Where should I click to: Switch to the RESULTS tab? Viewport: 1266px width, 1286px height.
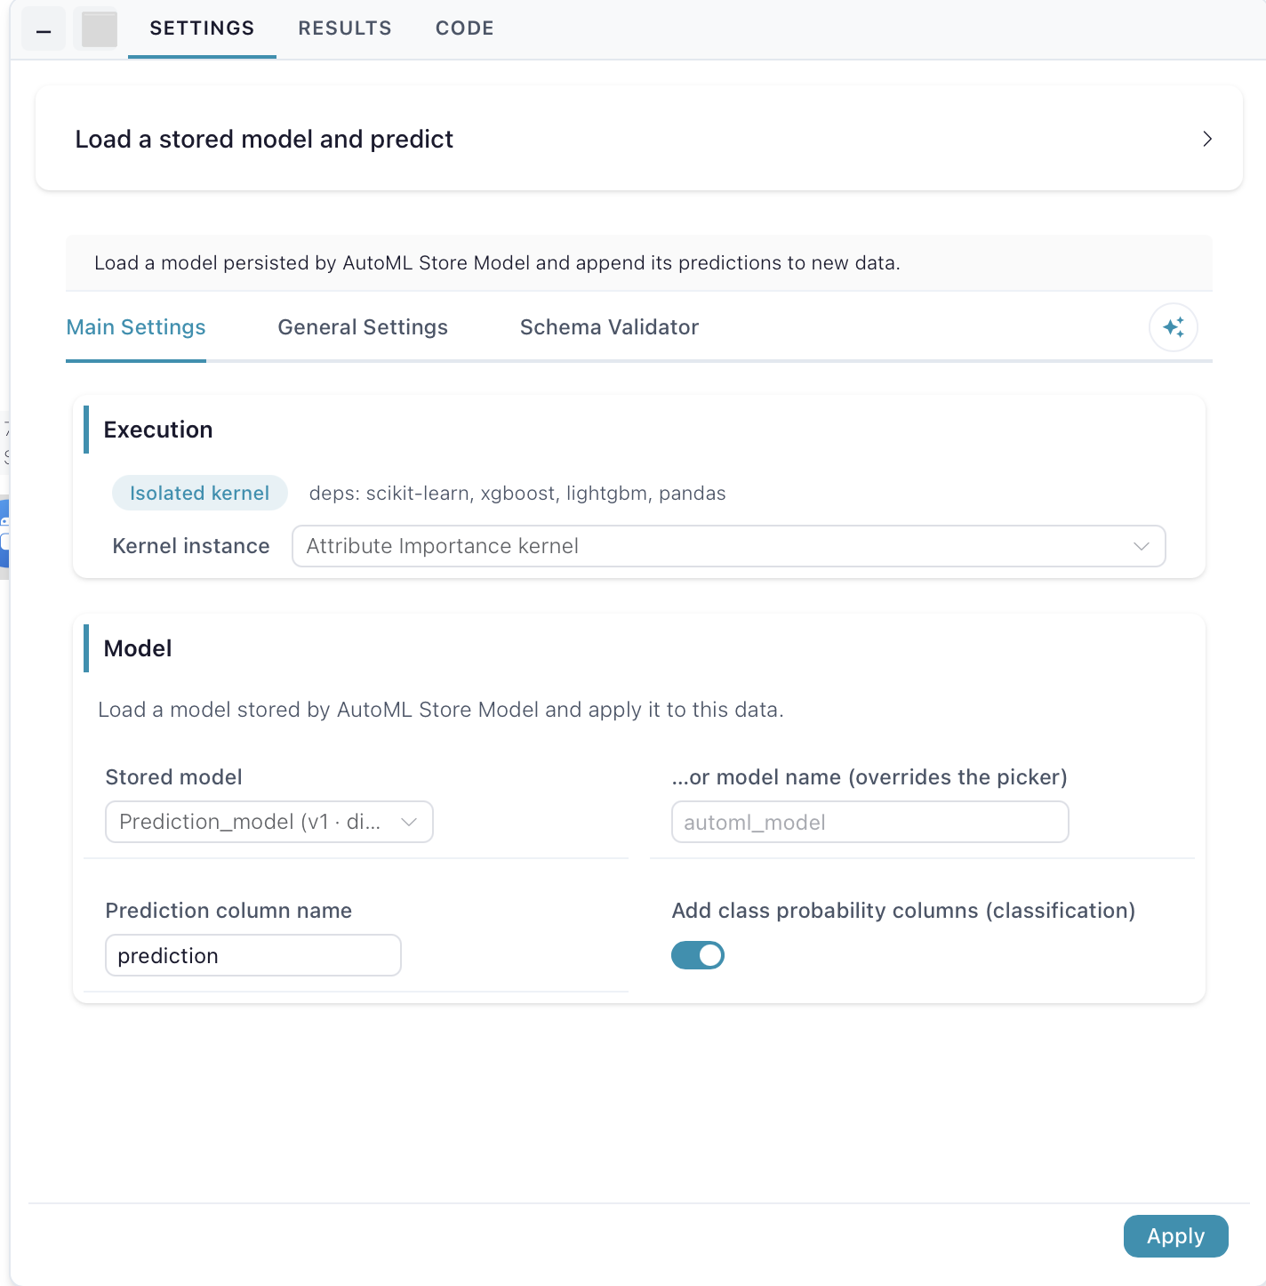point(345,28)
